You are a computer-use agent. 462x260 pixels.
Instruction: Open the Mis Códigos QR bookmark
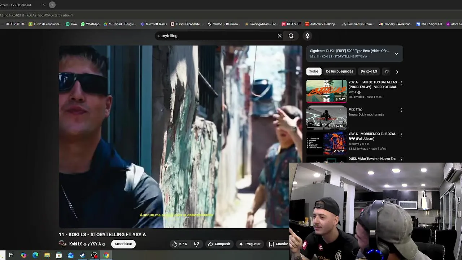point(429,24)
